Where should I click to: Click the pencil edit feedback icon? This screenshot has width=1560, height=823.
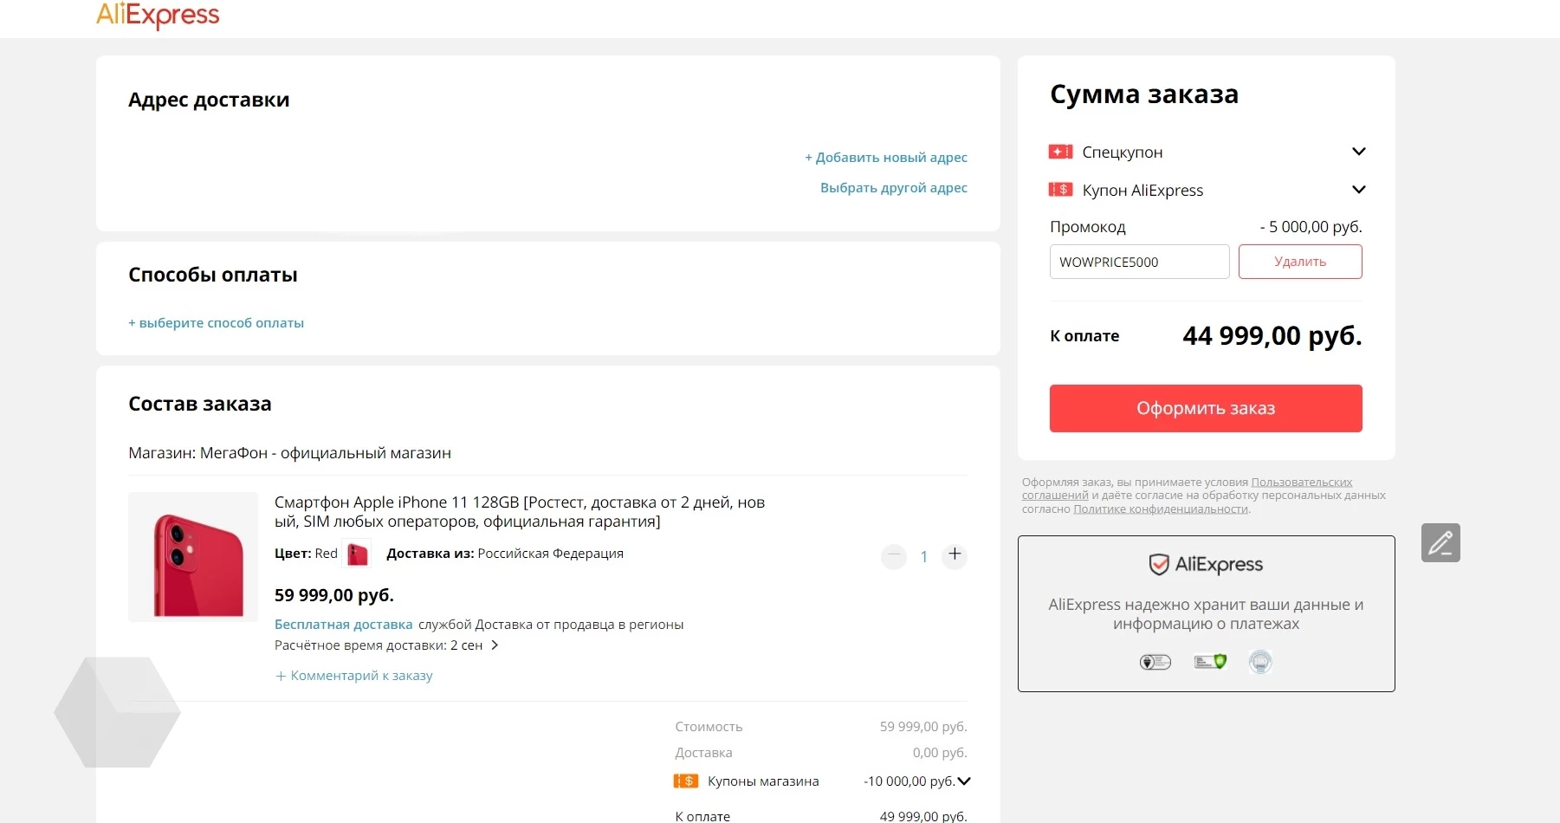click(1440, 543)
